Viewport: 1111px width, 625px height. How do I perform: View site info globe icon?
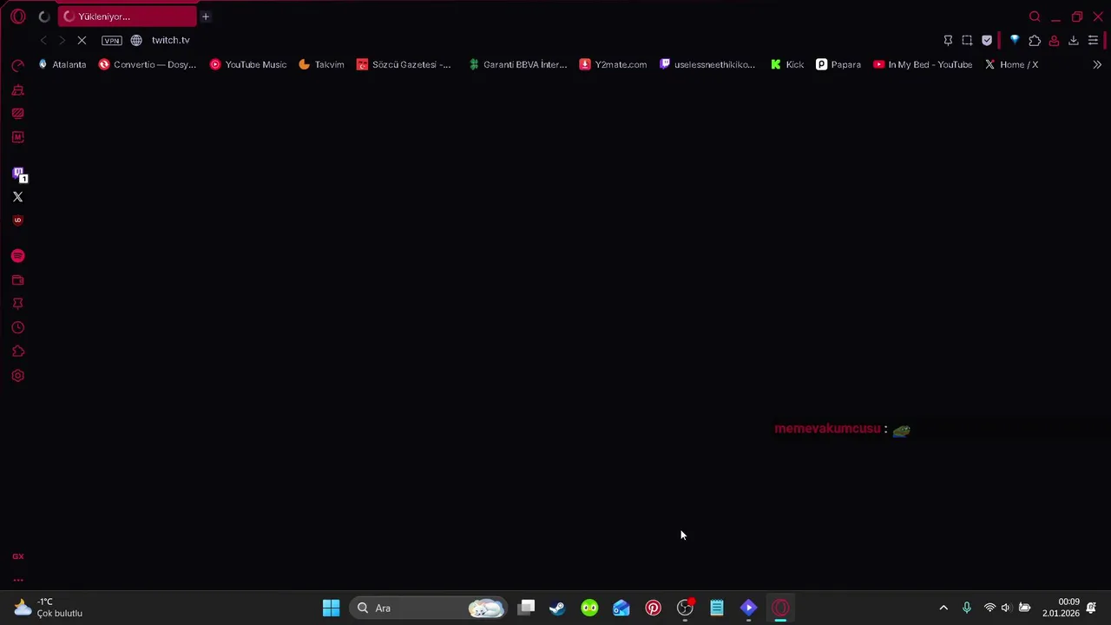click(136, 41)
